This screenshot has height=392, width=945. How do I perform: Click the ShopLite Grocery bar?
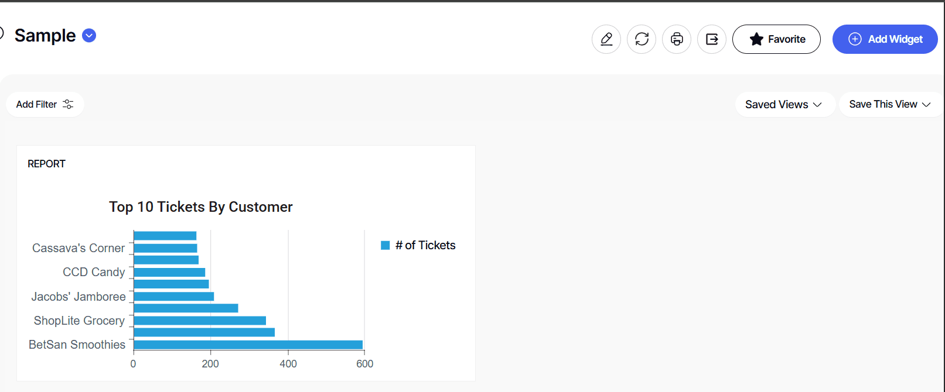click(x=200, y=321)
